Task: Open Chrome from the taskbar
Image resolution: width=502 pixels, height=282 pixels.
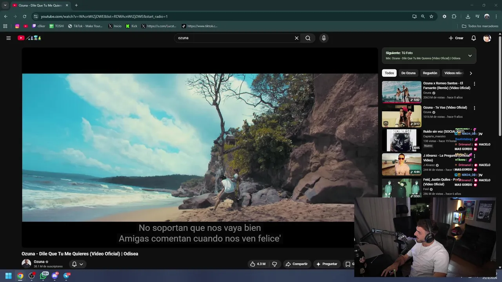Action: (x=20, y=276)
